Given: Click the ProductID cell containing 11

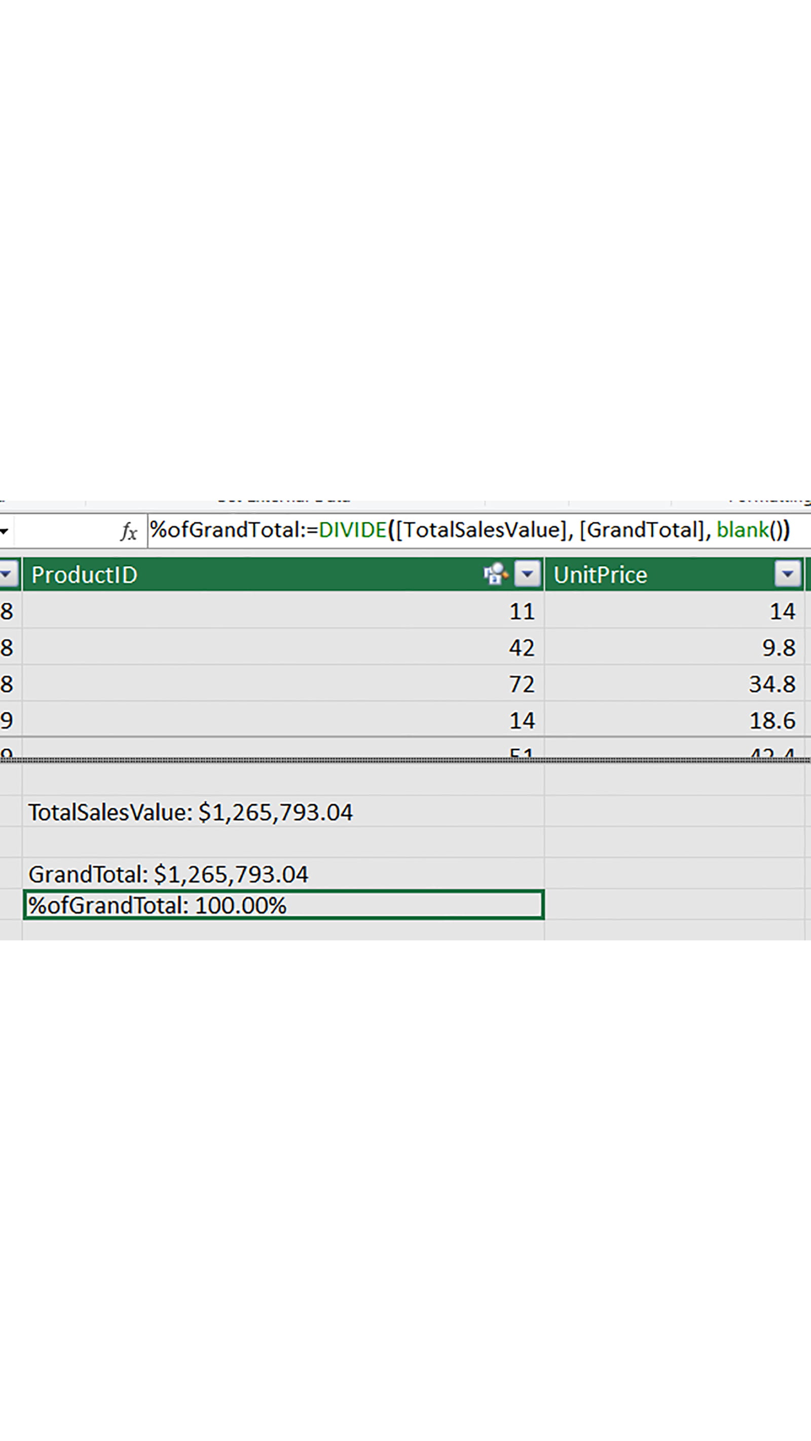Looking at the screenshot, I should 283,611.
